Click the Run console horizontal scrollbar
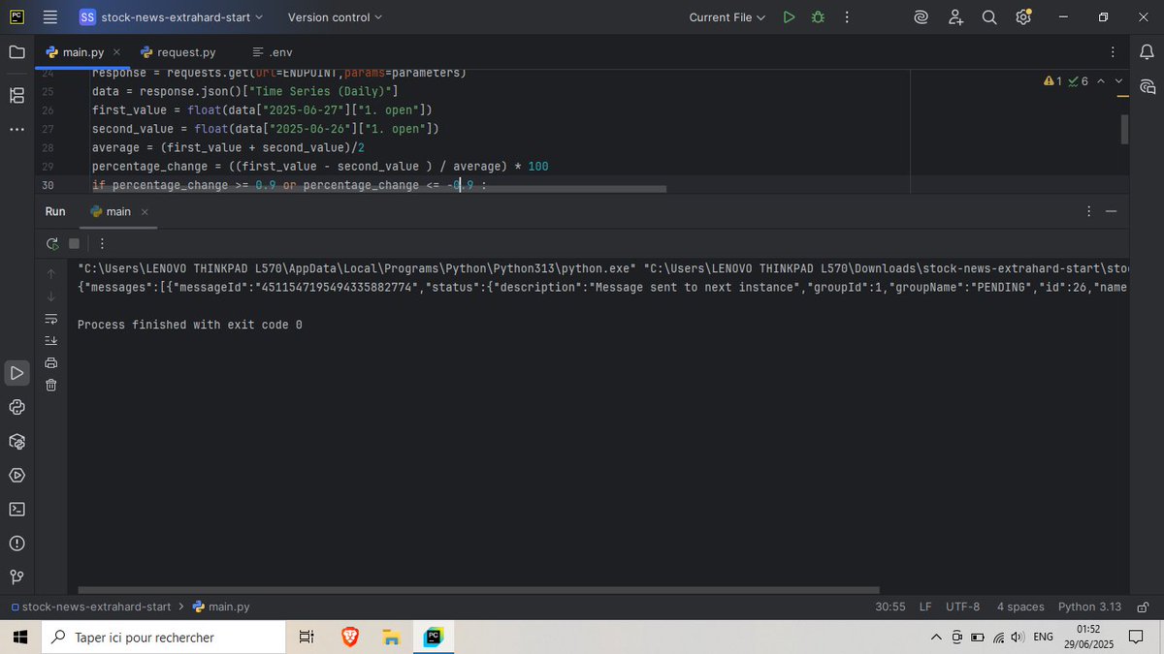The image size is (1164, 654). click(x=478, y=589)
